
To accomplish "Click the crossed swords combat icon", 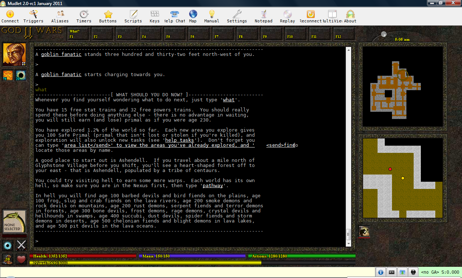I will click(21, 246).
